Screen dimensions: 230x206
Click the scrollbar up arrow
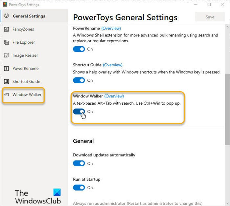click(x=227, y=27)
